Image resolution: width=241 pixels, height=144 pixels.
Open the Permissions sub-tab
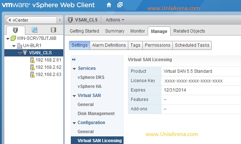tap(158, 45)
